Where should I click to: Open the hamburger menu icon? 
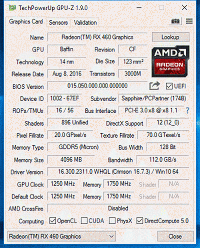(189, 21)
